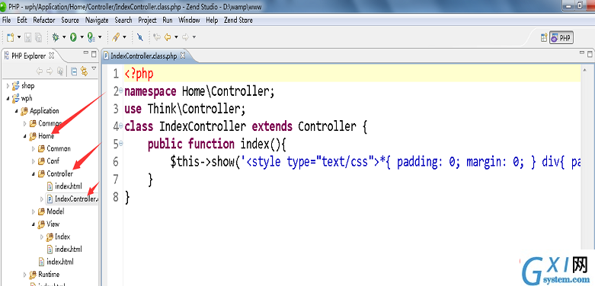This screenshot has width=595, height=286.
Task: Open the Source menu
Action: 70,20
